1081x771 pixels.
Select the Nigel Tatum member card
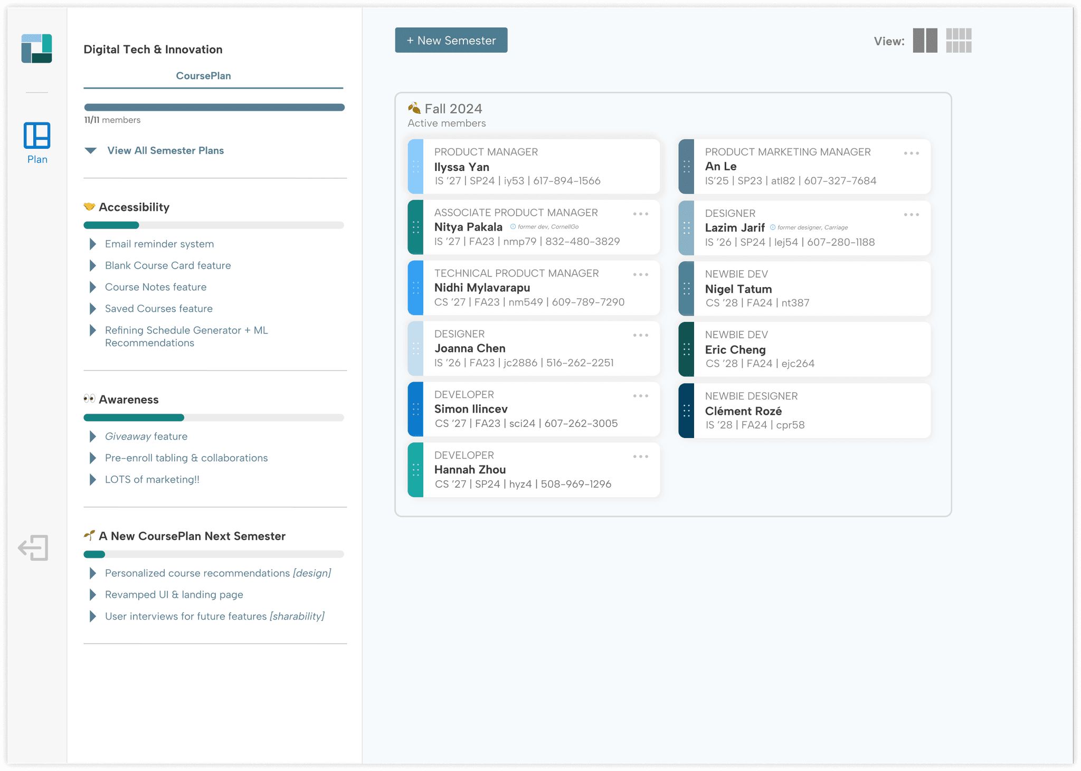804,289
